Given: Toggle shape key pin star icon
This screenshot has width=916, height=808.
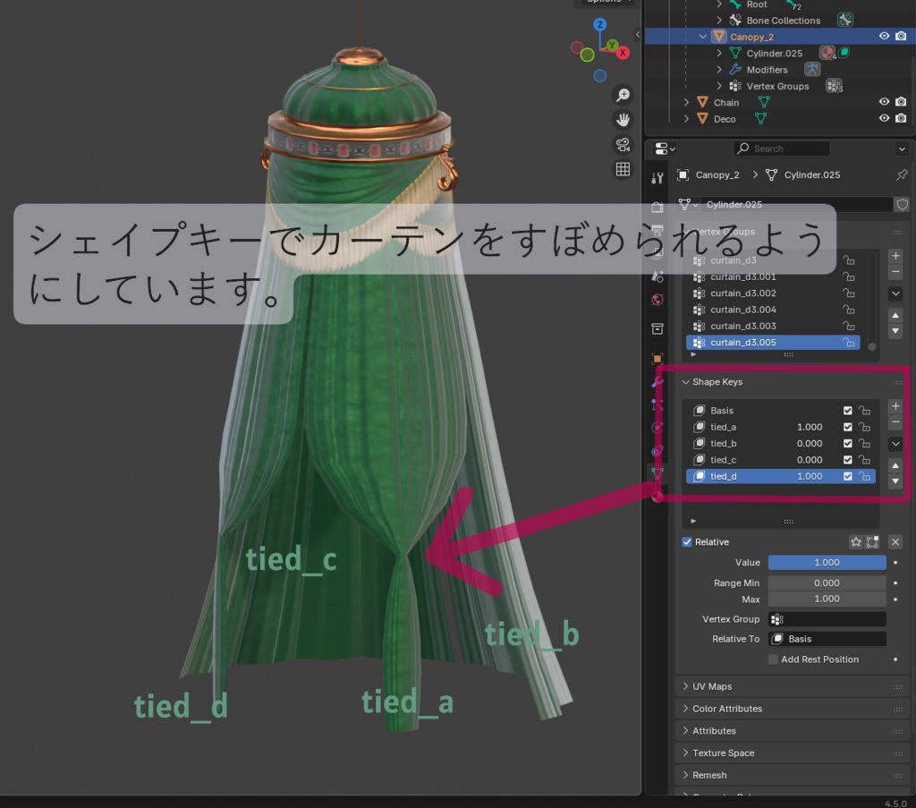Looking at the screenshot, I should [856, 542].
